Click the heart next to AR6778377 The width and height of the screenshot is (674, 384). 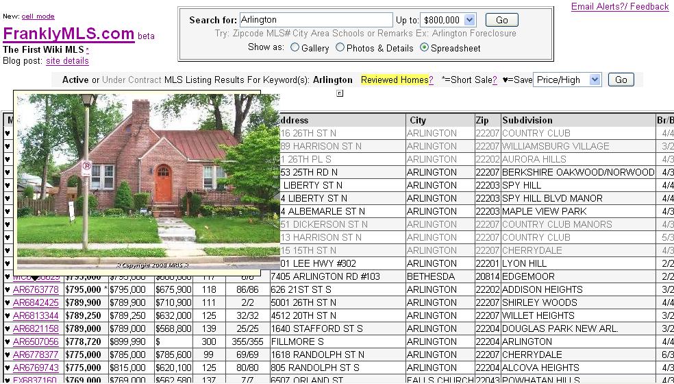click(8, 355)
